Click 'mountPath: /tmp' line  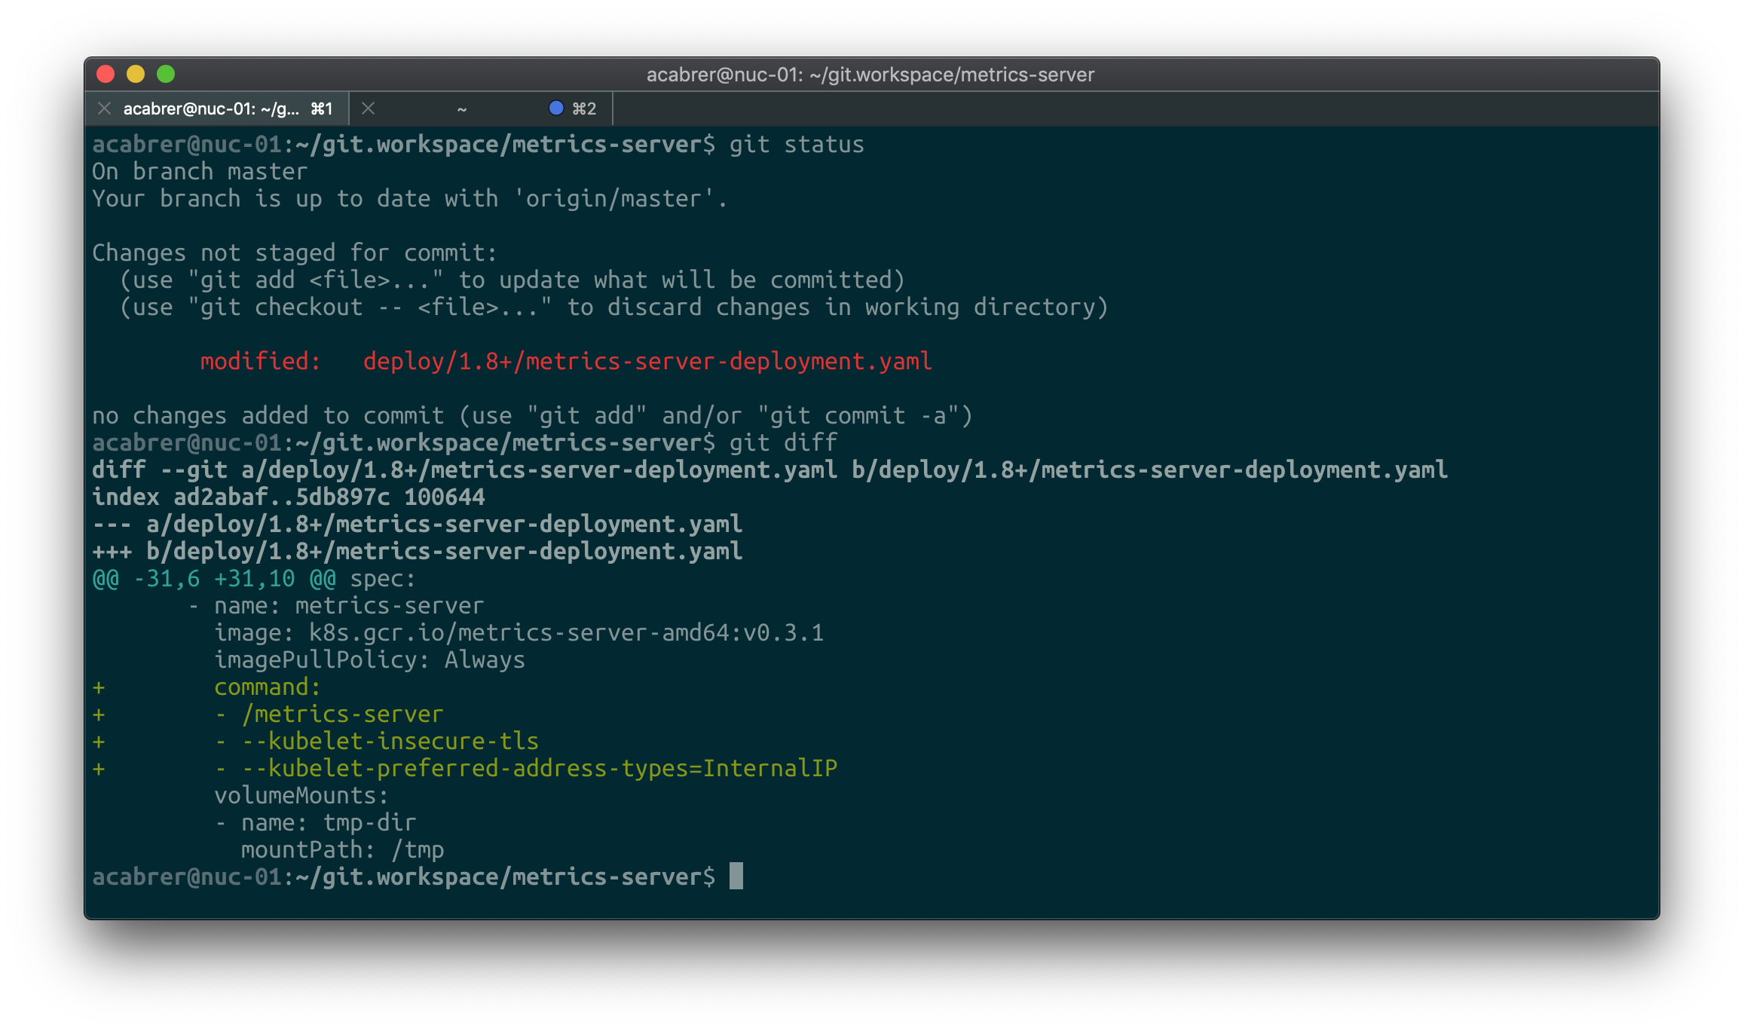click(x=342, y=849)
